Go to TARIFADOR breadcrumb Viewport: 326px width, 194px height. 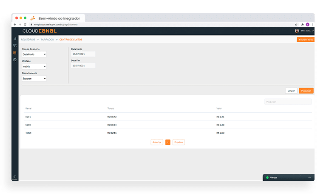coord(47,40)
